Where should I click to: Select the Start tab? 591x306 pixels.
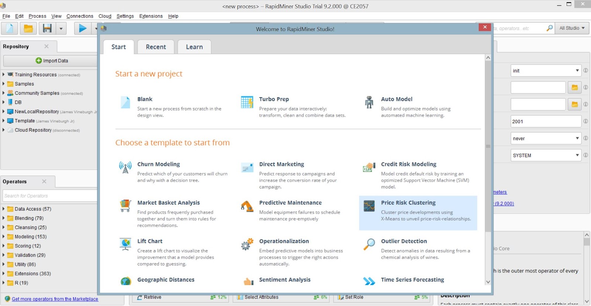click(119, 47)
